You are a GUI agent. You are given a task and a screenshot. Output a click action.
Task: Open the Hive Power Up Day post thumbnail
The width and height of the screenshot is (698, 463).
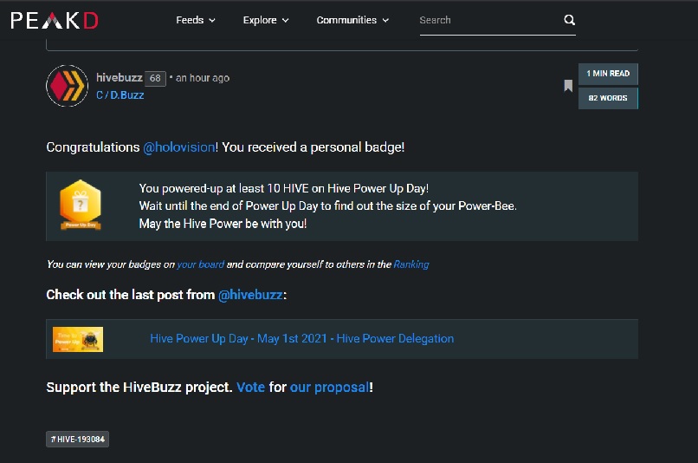pyautogui.click(x=78, y=339)
